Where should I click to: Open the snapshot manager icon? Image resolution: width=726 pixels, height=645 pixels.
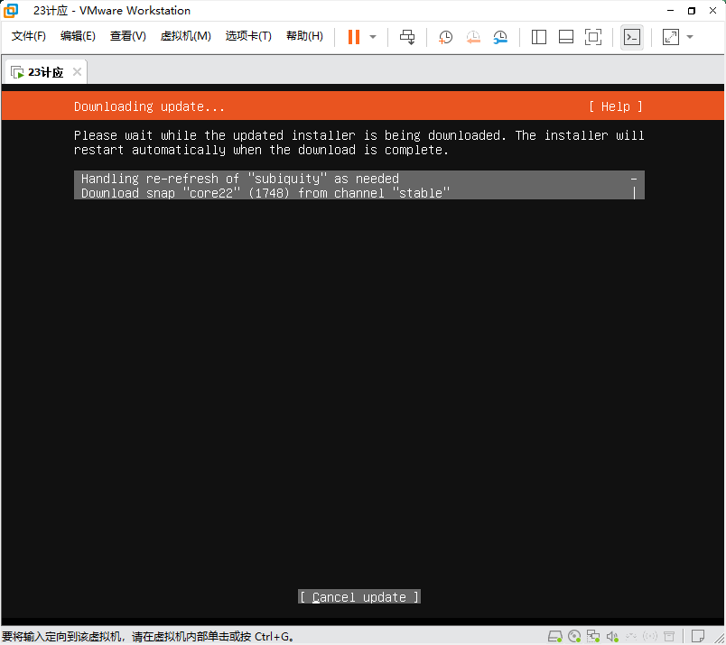tap(500, 37)
